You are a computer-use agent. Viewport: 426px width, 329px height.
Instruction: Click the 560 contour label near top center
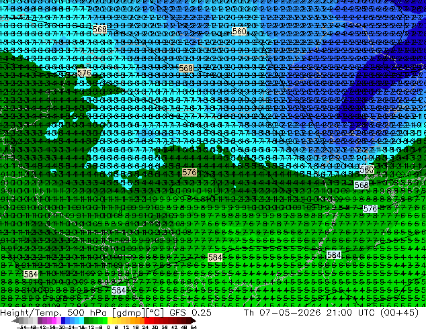click(x=239, y=32)
